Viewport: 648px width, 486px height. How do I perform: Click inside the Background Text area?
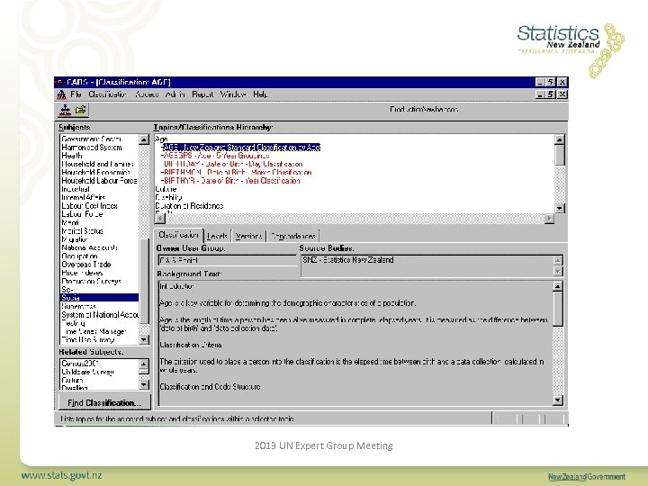tap(355, 343)
